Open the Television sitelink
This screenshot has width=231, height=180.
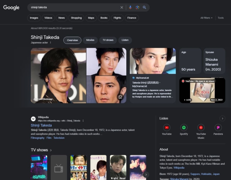tap(59, 138)
